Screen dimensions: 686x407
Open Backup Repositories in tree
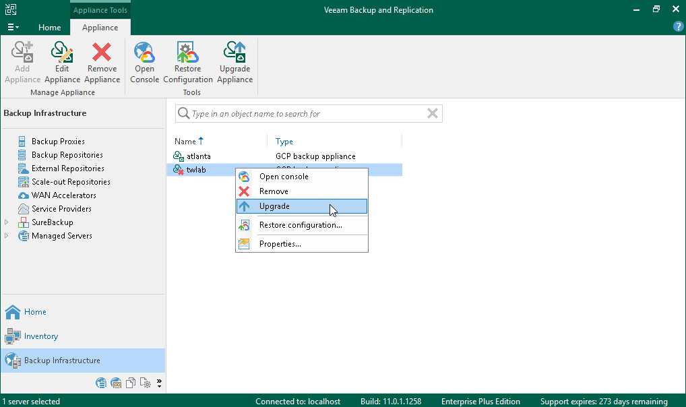[x=67, y=155]
